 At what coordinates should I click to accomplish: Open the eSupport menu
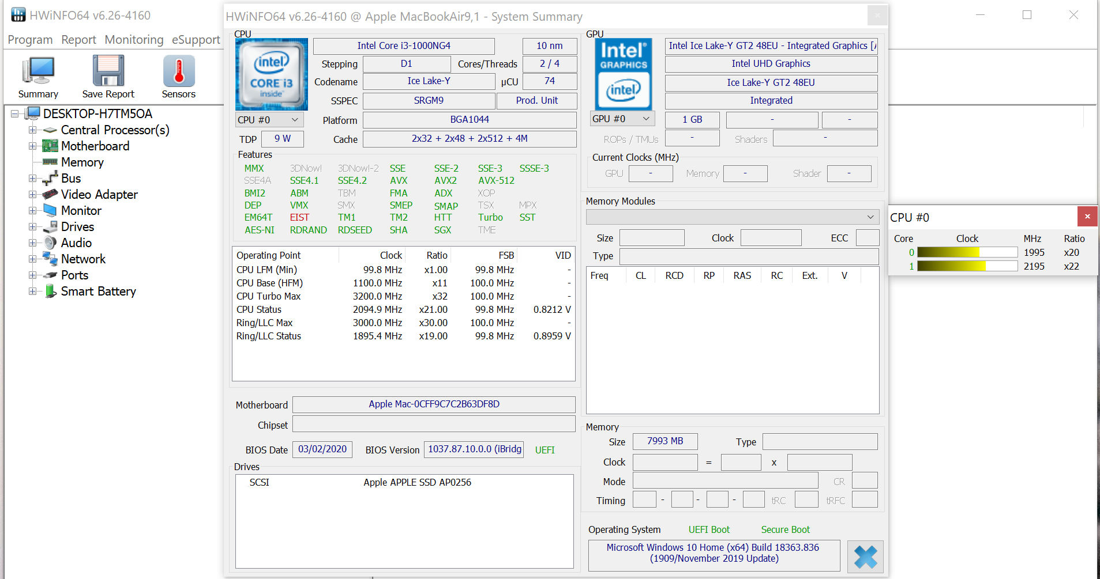tap(196, 40)
